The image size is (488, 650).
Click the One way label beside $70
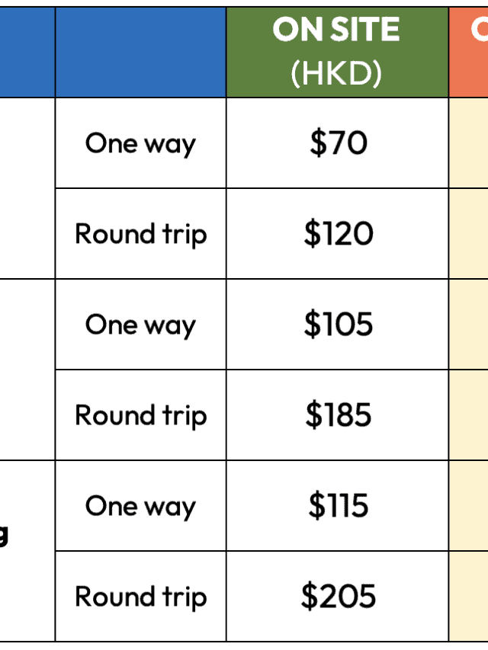tap(140, 143)
